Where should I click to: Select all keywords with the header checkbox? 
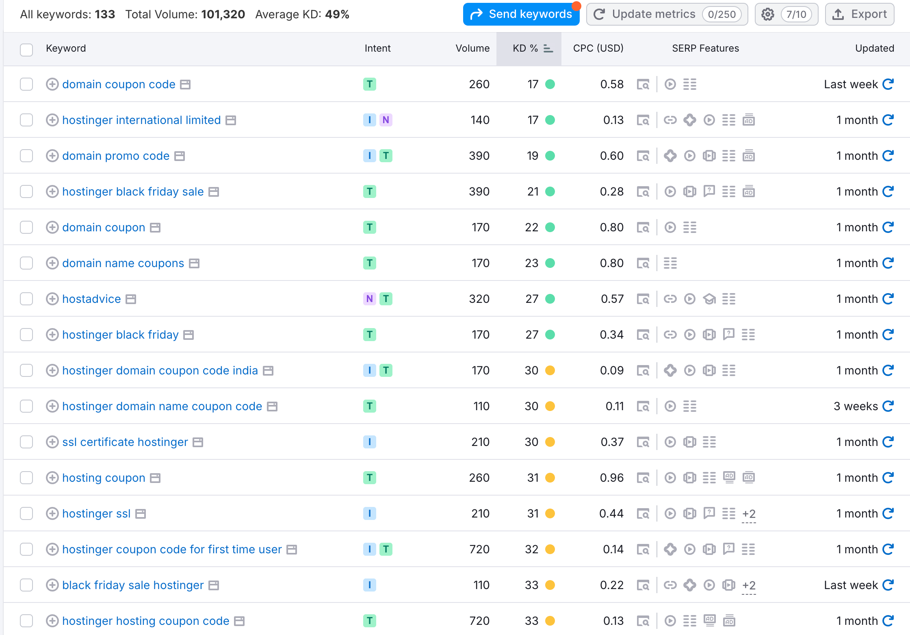pos(26,49)
